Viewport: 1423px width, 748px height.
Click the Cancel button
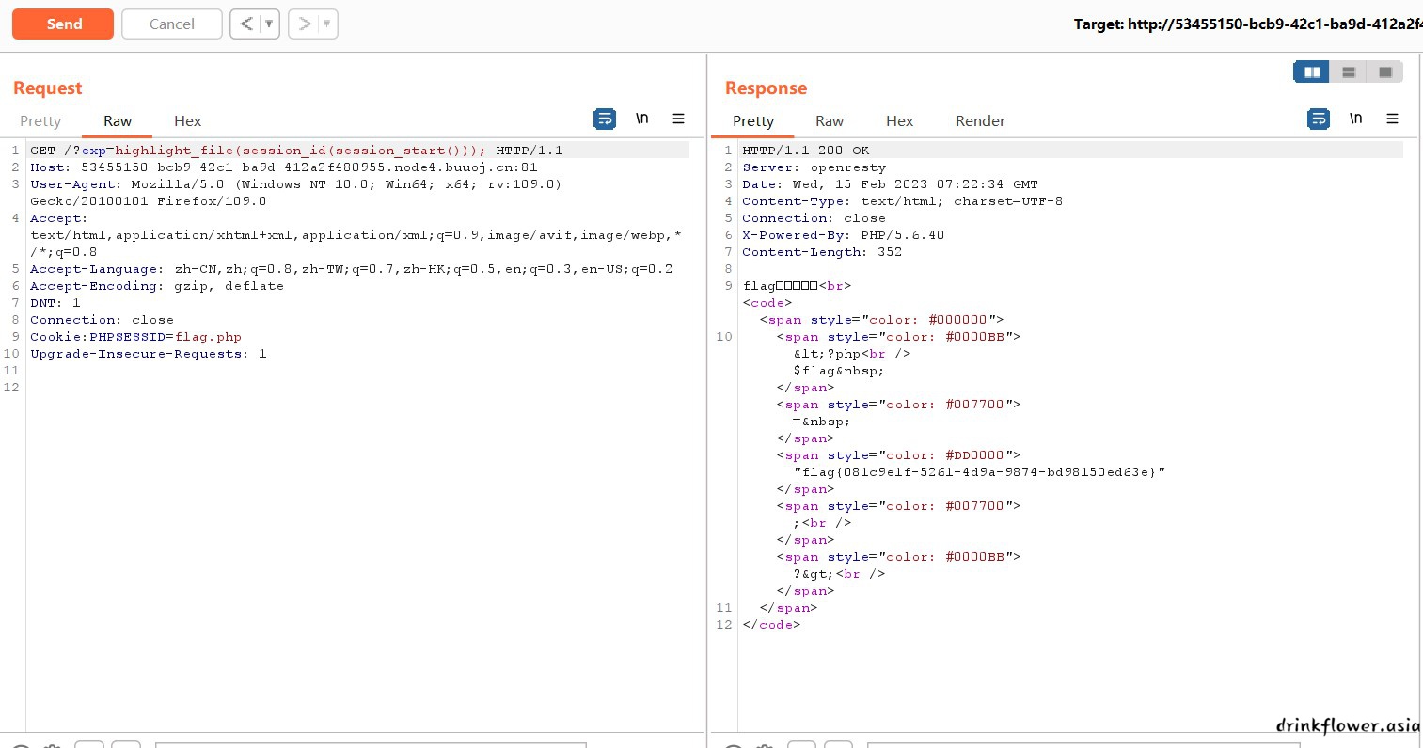point(172,24)
